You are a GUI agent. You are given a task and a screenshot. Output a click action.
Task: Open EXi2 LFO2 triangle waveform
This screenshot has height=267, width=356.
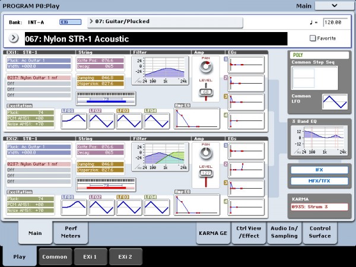(x=101, y=207)
